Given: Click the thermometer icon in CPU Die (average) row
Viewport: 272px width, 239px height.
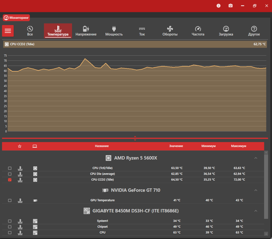Looking at the screenshot, I should point(20,174).
